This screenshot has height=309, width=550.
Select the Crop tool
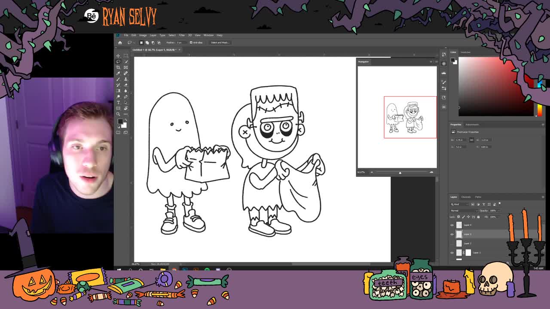[118, 67]
